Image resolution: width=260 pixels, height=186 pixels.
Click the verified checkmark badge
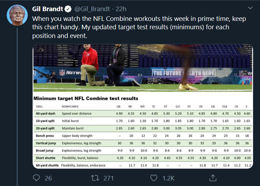pos(68,9)
